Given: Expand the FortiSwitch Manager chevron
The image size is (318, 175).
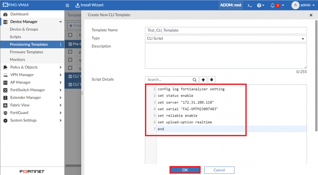Looking at the screenshot, I should pyautogui.click(x=61, y=90).
